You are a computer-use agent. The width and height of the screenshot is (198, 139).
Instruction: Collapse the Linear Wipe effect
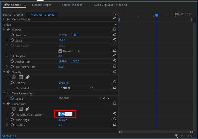4,104
